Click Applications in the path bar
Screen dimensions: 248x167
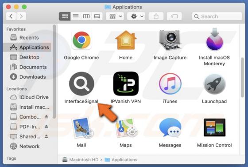121,159
